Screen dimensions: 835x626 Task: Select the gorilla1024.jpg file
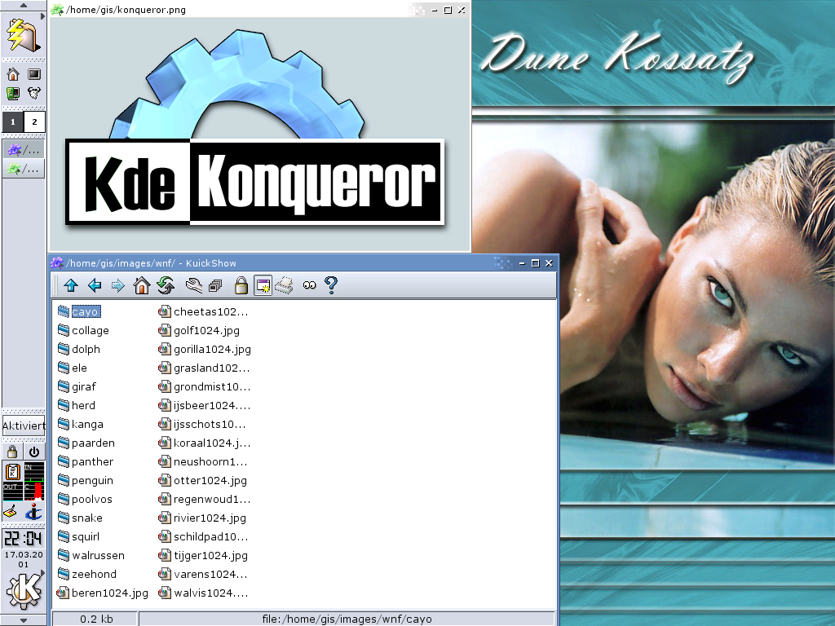click(x=205, y=349)
